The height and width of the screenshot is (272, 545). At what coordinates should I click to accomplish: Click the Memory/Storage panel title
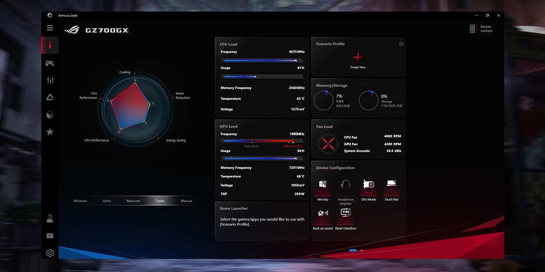click(331, 86)
